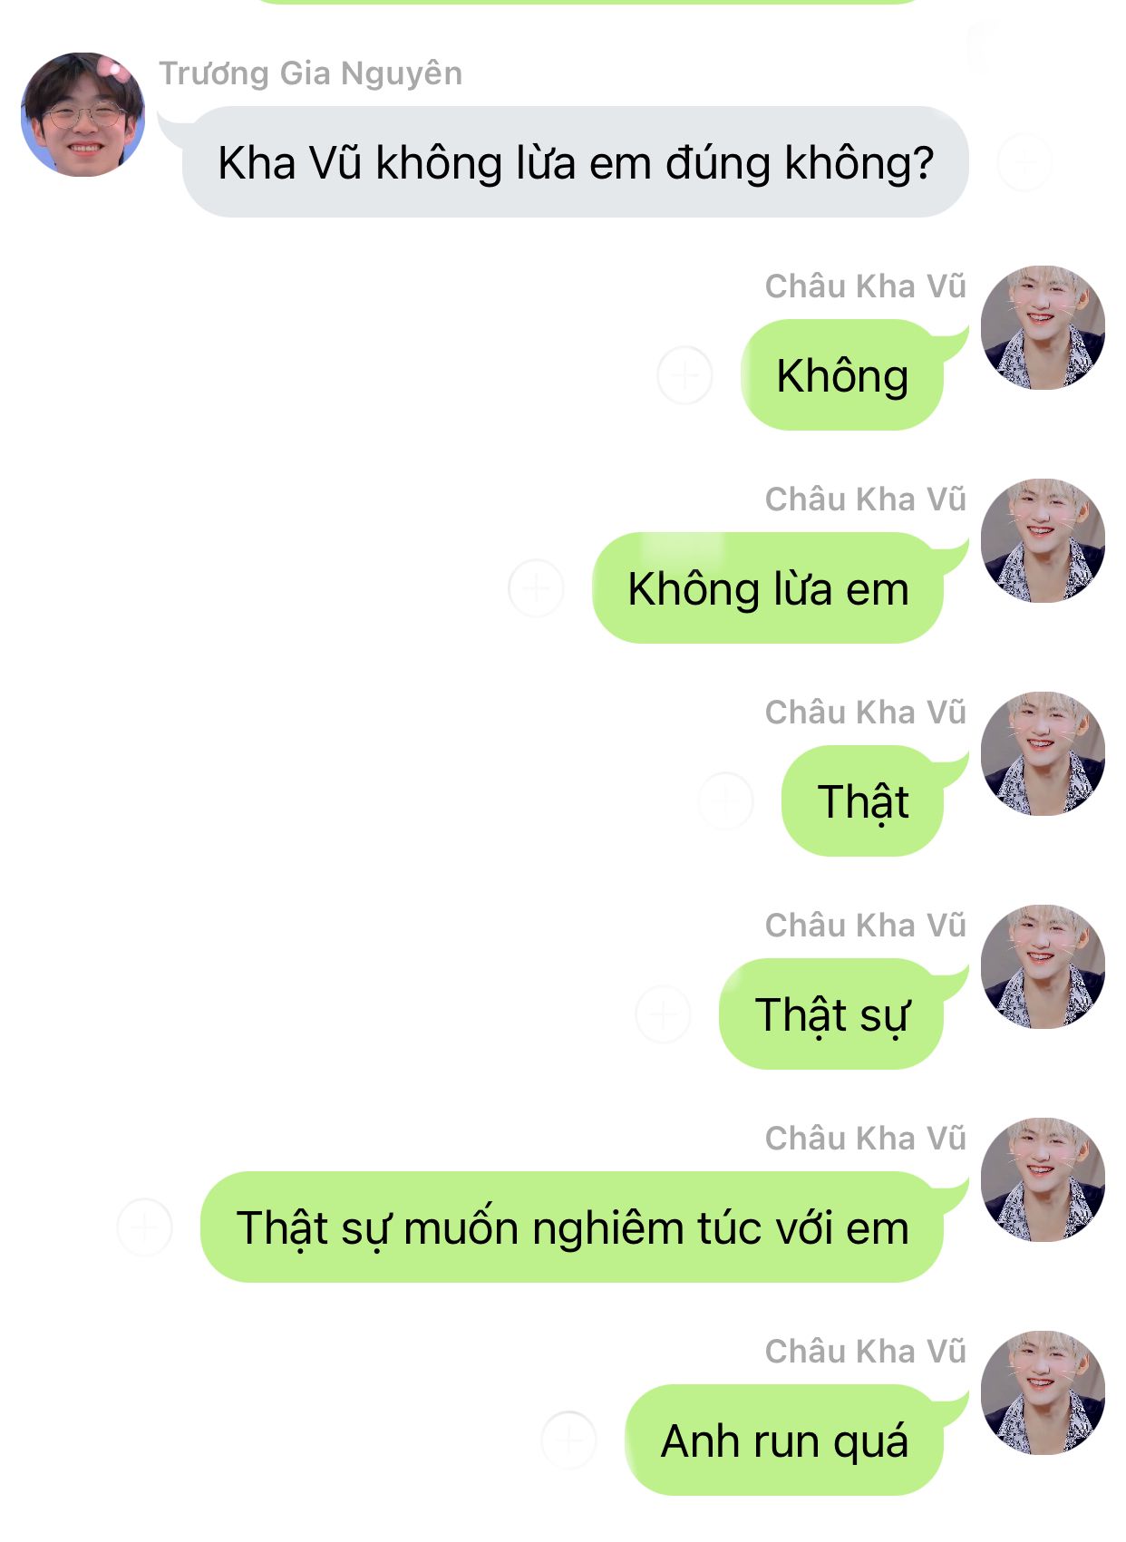Select the "Kha Vũ không lừa em đúng không?" bubble
The width and height of the screenshot is (1126, 1542).
click(575, 162)
